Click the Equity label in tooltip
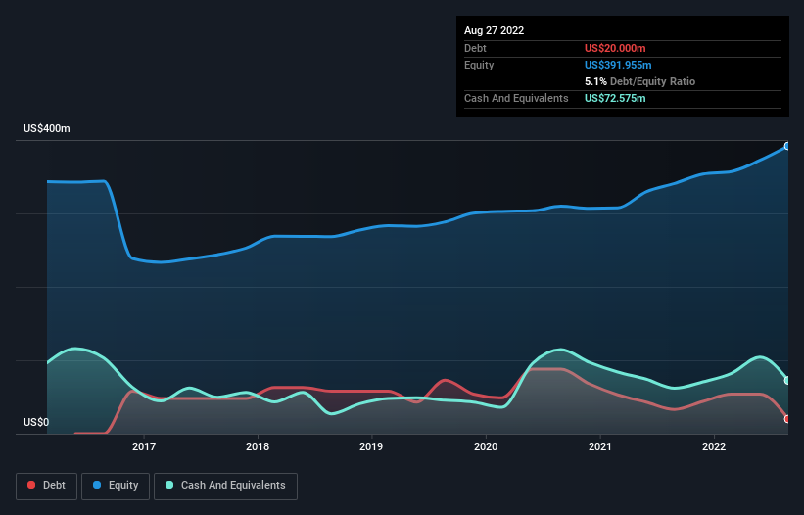Image resolution: width=804 pixels, height=515 pixels. click(x=479, y=65)
